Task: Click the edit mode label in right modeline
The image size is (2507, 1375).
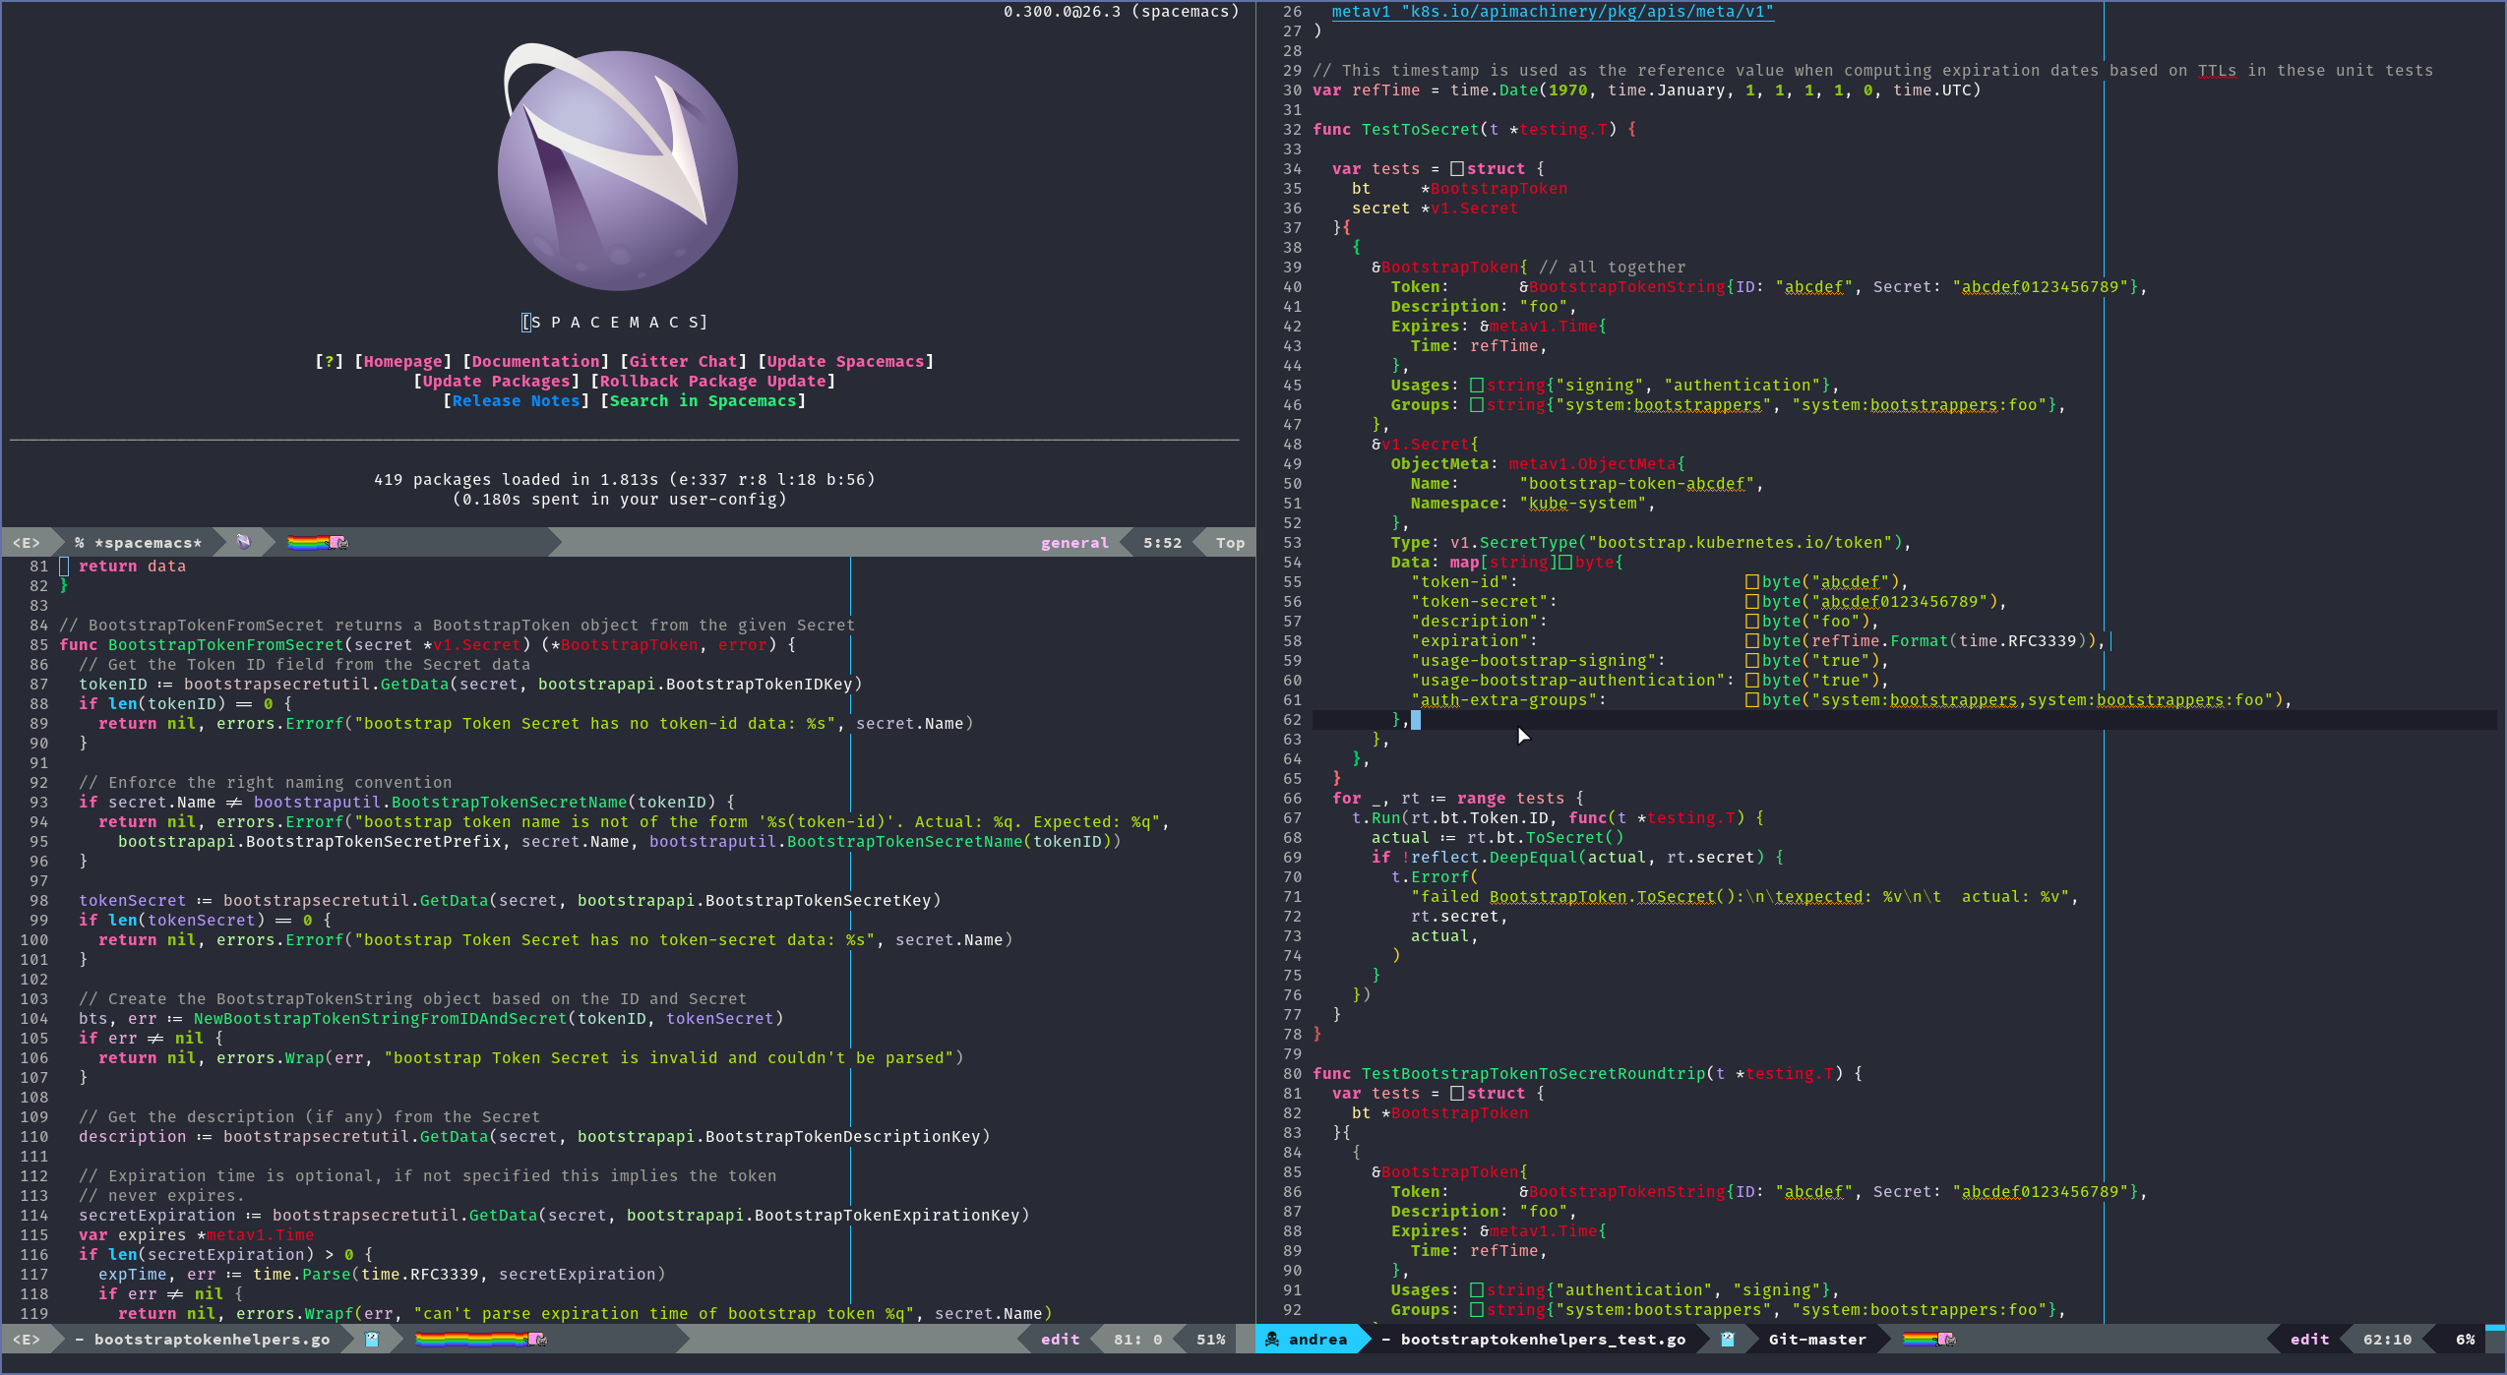Action: [x=2308, y=1339]
